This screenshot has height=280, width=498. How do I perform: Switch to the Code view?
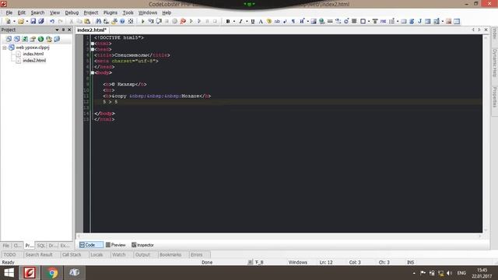pos(90,245)
